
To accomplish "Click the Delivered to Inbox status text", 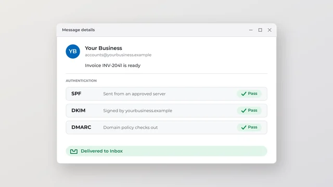I will click(x=102, y=151).
